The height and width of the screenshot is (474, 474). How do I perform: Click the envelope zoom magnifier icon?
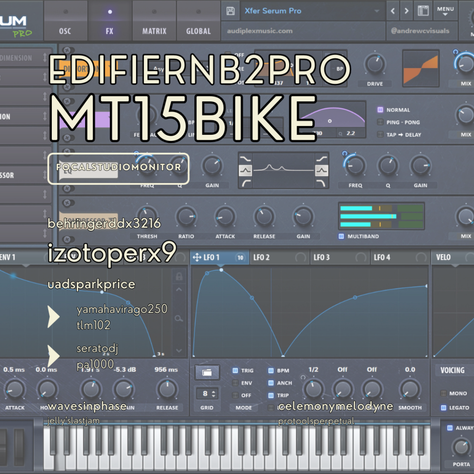[x=179, y=318]
